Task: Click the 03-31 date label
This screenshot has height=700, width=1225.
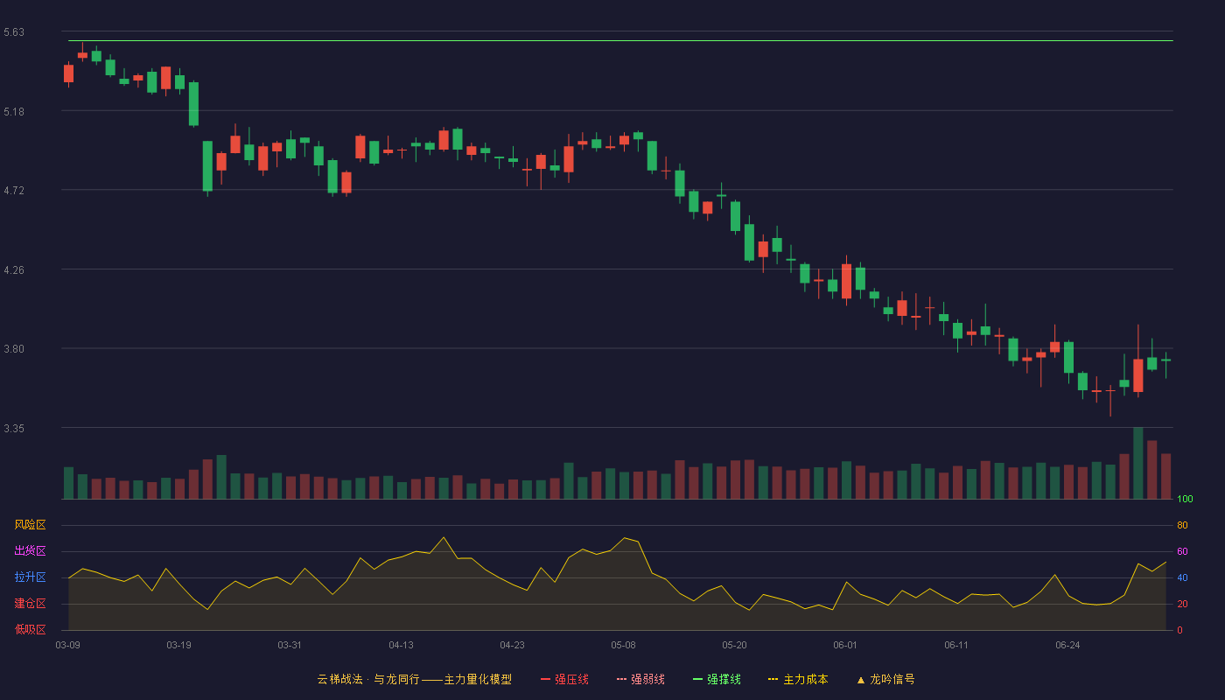Action: tap(290, 645)
